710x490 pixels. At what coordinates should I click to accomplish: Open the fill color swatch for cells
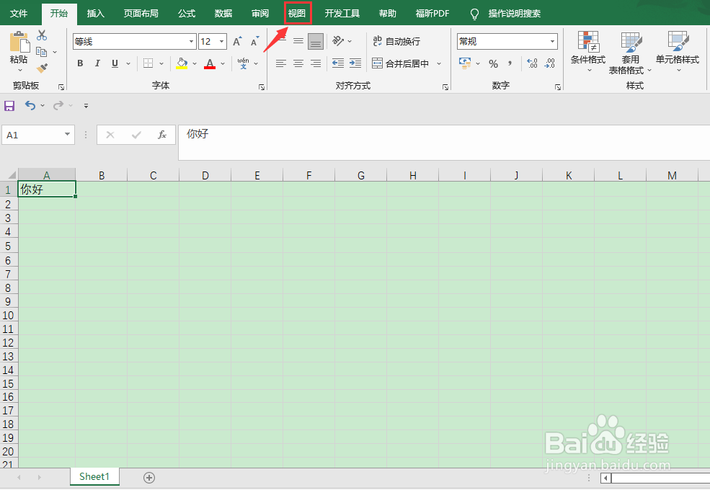click(x=181, y=63)
